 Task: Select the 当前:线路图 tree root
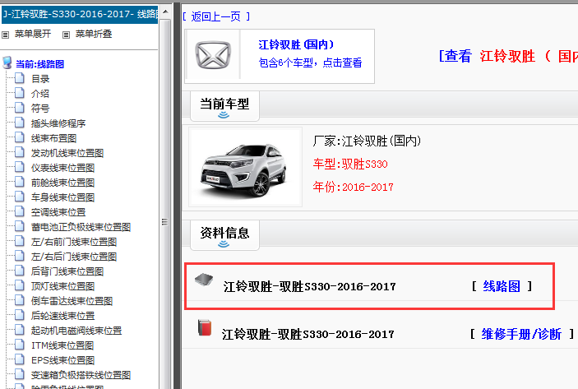pyautogui.click(x=39, y=64)
